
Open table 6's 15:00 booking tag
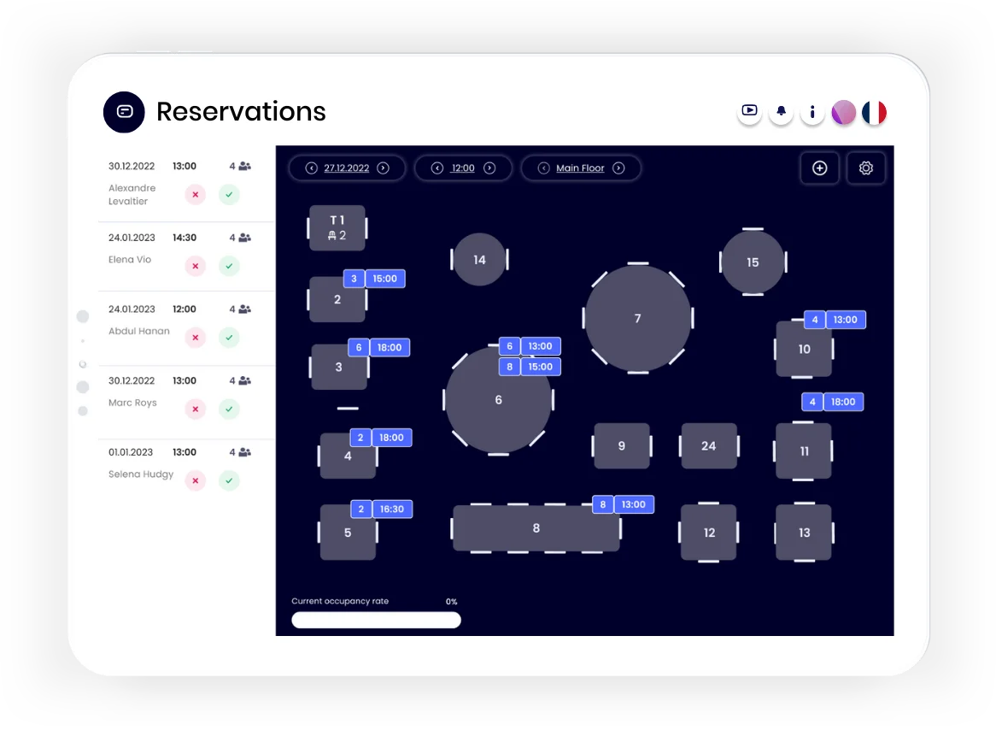coord(530,366)
